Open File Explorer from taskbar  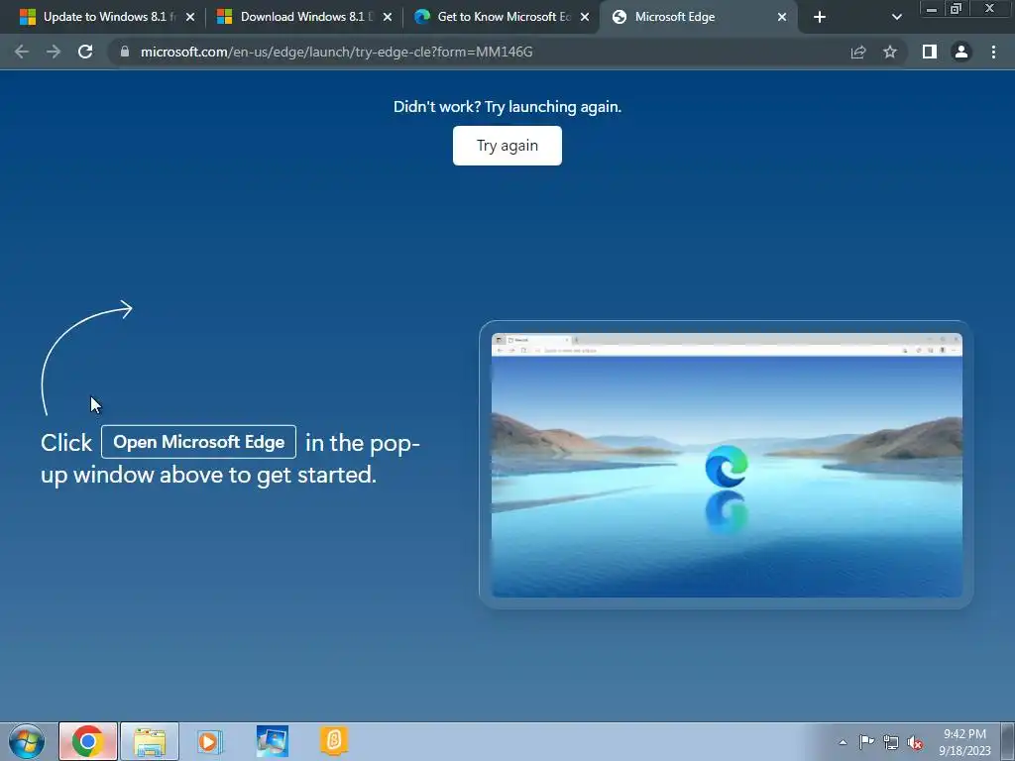150,741
